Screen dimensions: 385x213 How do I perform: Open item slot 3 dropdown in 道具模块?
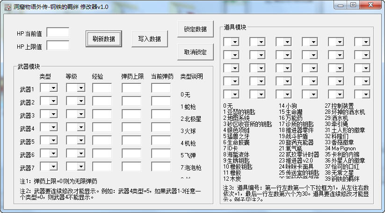tap(283, 42)
